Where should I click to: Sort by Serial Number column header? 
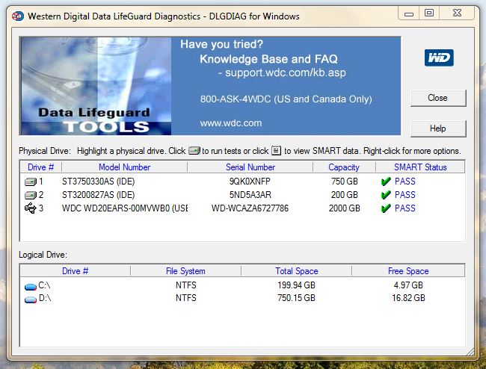(x=250, y=167)
